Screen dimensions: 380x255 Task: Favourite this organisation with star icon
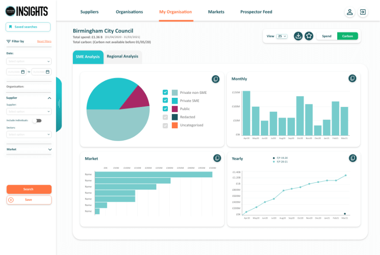point(309,36)
